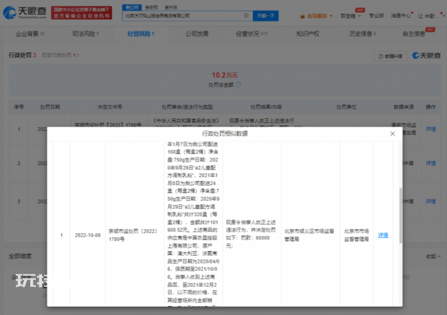Click the 天眼一下 search button
Screen dimensions: 447x315
pyautogui.click(x=265, y=16)
